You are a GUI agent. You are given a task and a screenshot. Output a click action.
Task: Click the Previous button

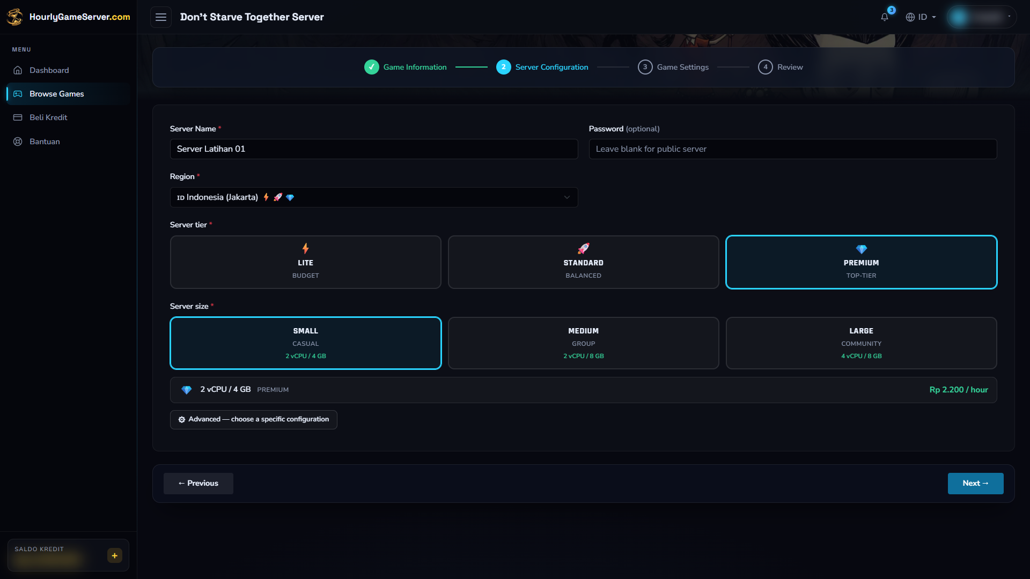click(198, 484)
